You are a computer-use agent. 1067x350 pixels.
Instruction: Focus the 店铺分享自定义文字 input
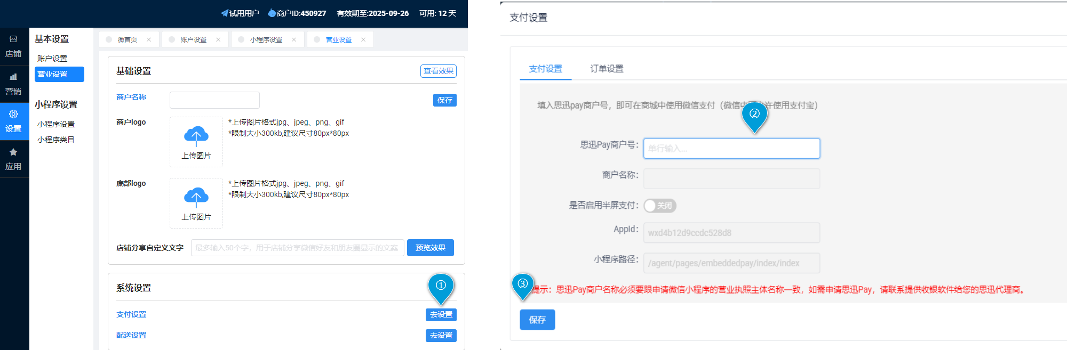point(298,248)
